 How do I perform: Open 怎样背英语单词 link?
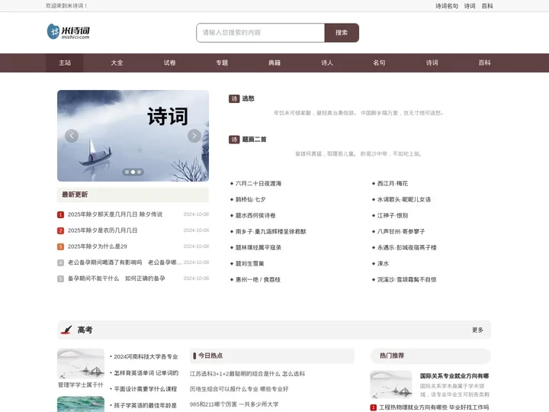click(x=146, y=373)
